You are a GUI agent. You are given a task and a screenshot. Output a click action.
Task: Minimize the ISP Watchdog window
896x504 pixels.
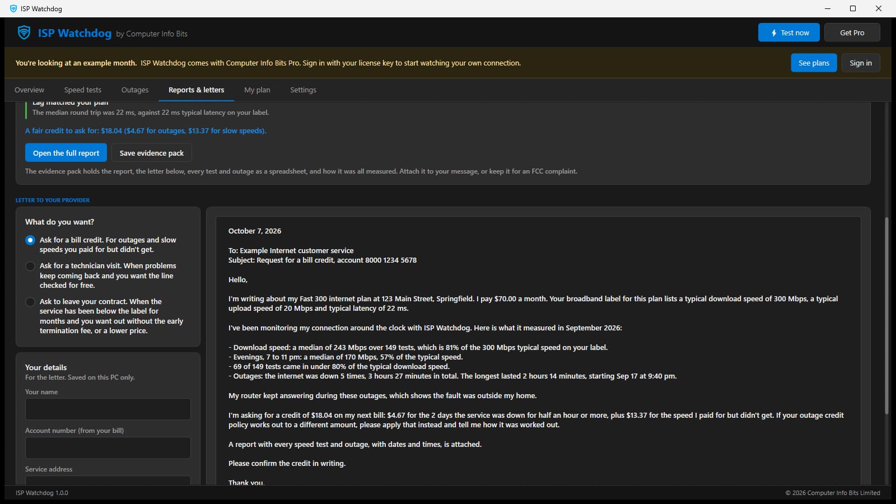click(x=827, y=8)
